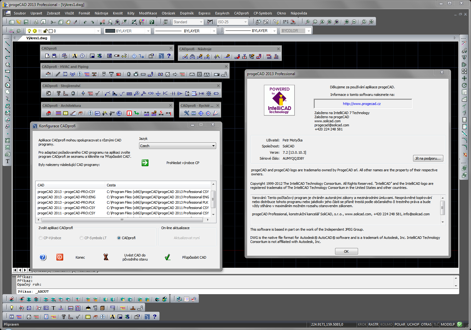Open the Modifikace menu
This screenshot has height=330, width=471.
148,13
